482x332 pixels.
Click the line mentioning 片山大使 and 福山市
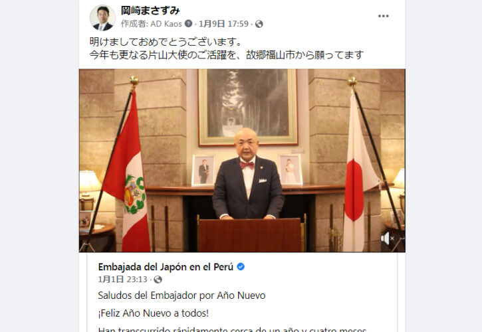227,55
